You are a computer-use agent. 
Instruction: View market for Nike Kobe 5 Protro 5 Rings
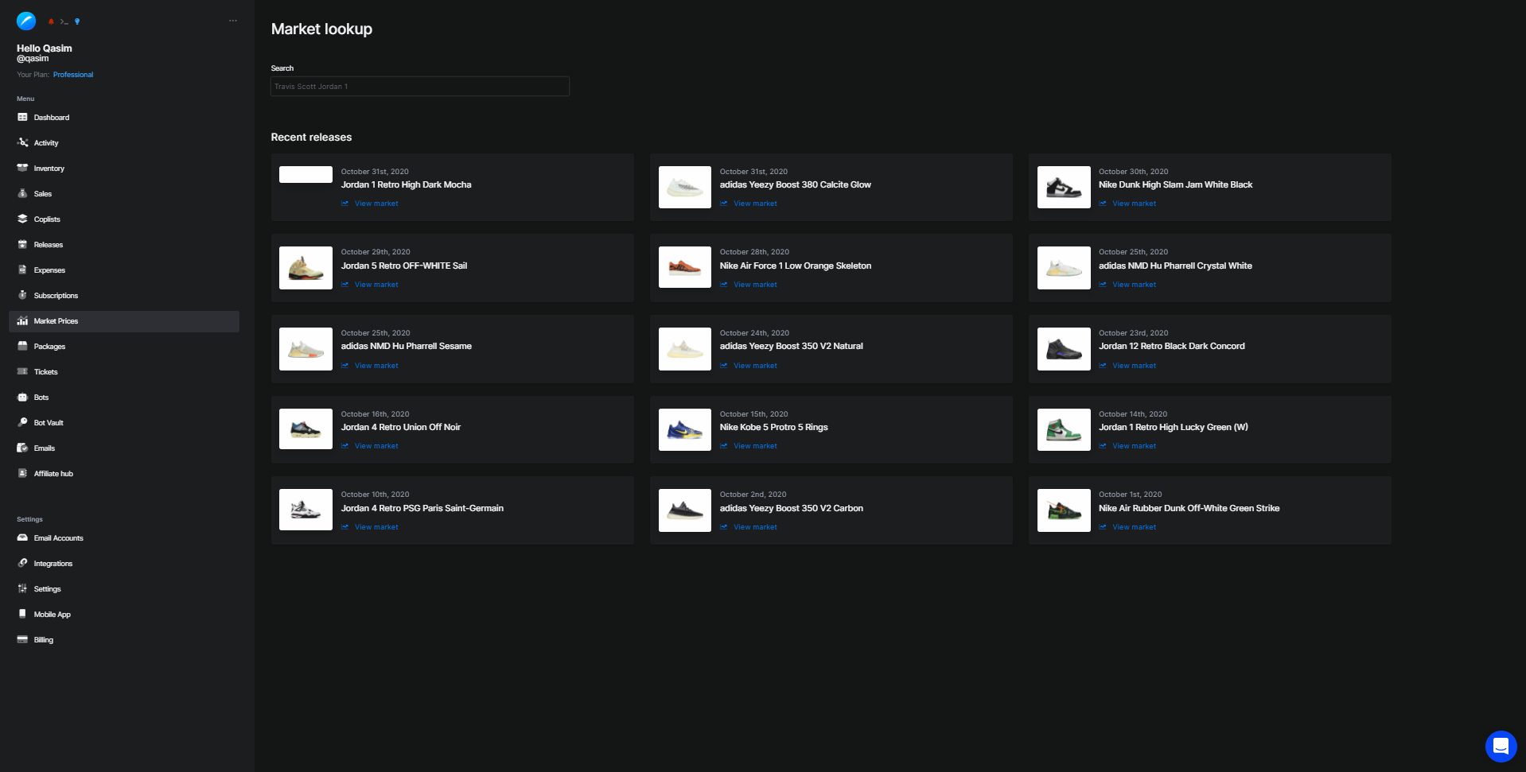754,446
